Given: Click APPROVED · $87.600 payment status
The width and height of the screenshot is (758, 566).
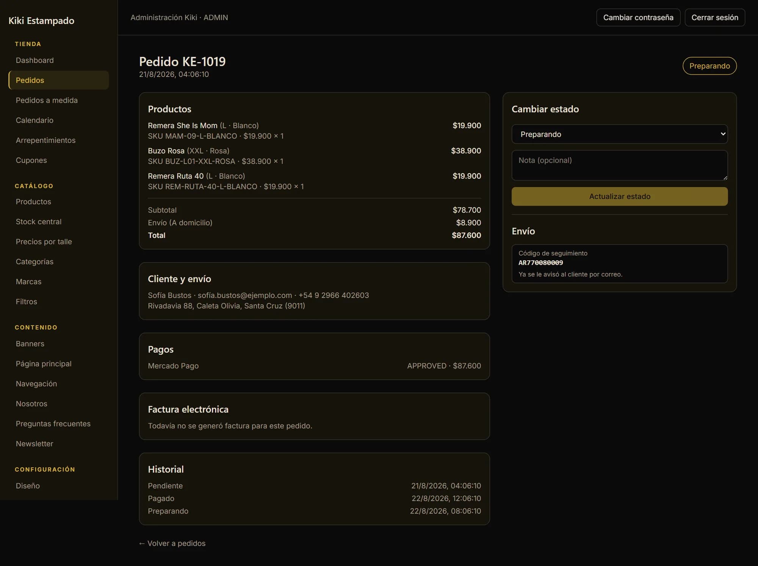Looking at the screenshot, I should (x=444, y=366).
